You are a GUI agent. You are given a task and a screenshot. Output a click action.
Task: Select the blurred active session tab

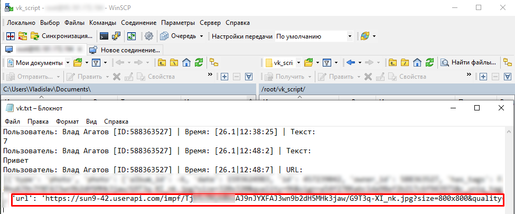pyautogui.click(x=44, y=50)
